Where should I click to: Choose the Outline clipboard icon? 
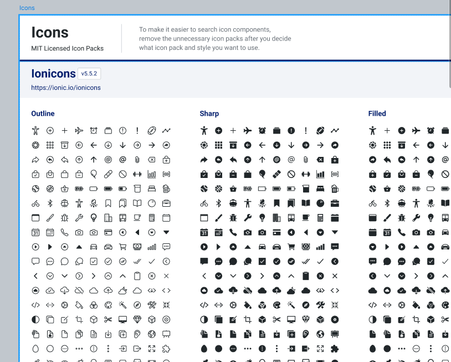137,276
